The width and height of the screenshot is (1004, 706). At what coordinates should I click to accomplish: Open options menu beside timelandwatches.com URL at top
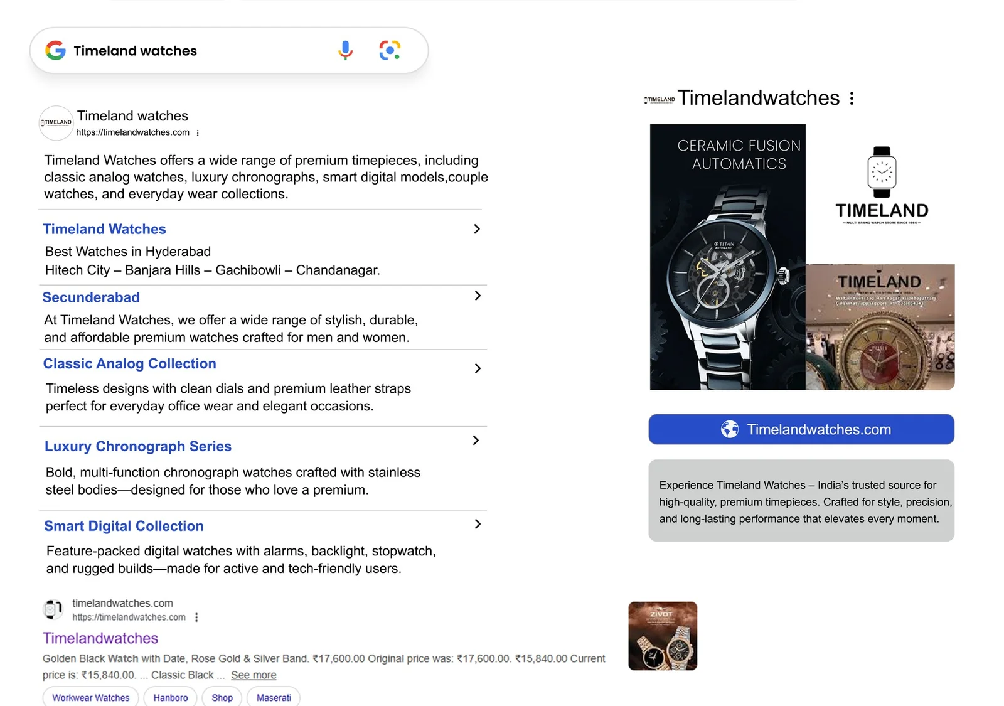[198, 133]
